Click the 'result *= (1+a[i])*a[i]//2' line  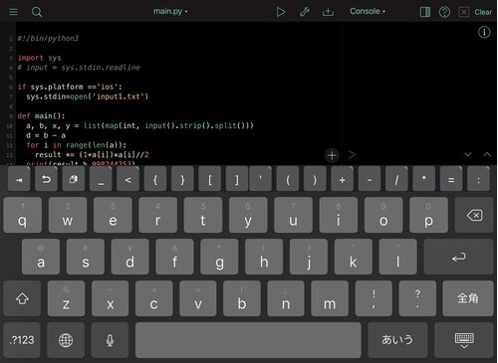click(x=92, y=155)
